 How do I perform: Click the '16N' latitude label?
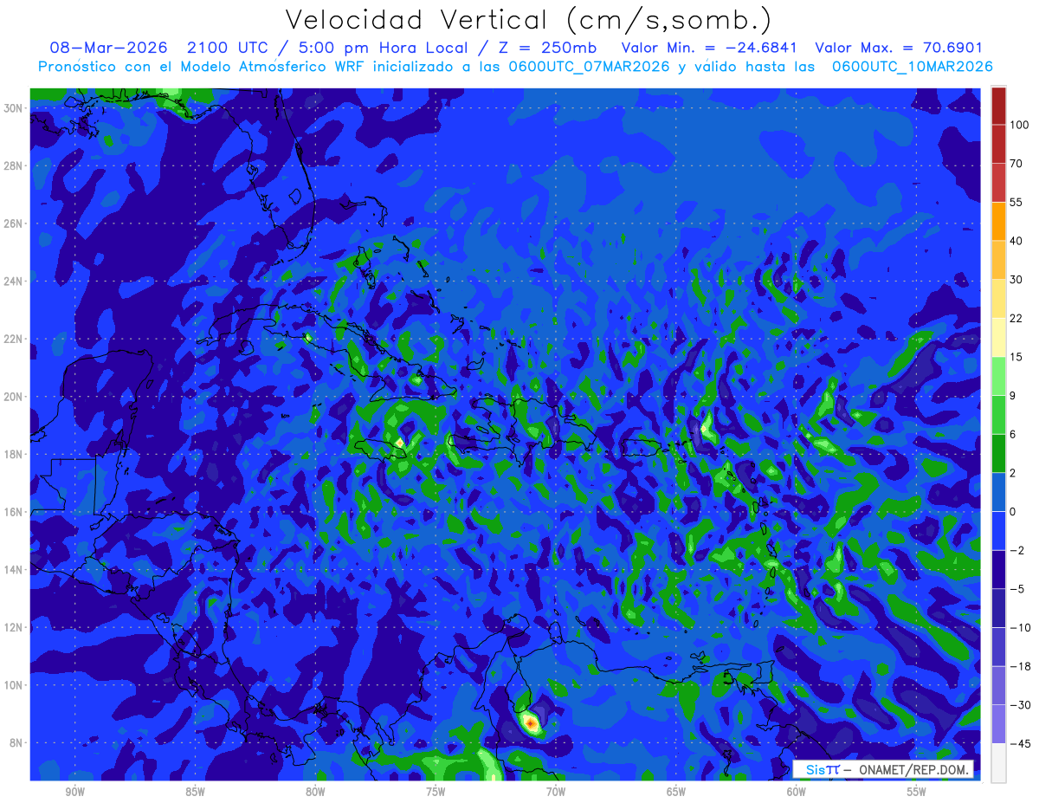point(15,512)
